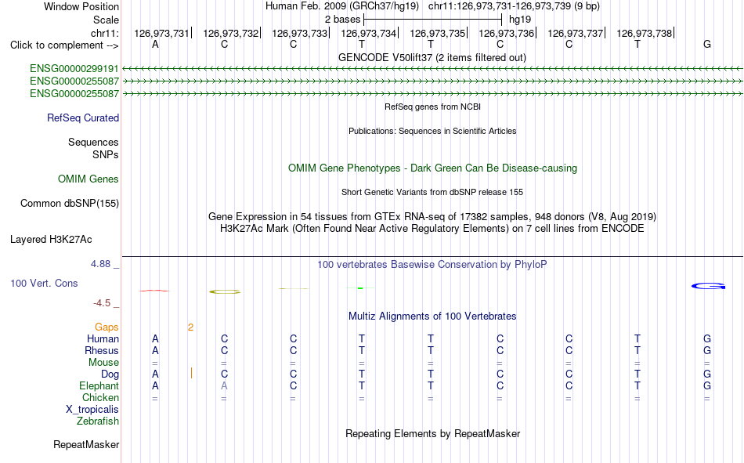Click the olive C conservation logo
Image resolution: width=744 pixels, height=463 pixels.
pos(225,291)
